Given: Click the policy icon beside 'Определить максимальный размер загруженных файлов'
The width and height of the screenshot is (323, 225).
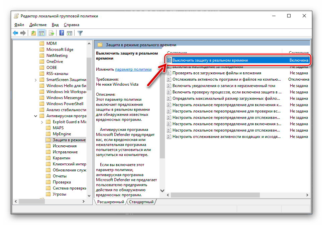Looking at the screenshot, I should pyautogui.click(x=169, y=98).
